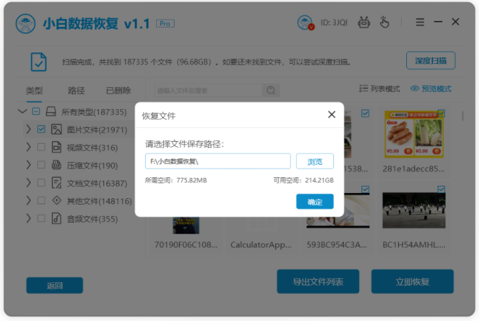Open the user account avatar icon
The width and height of the screenshot is (479, 321).
tap(305, 22)
